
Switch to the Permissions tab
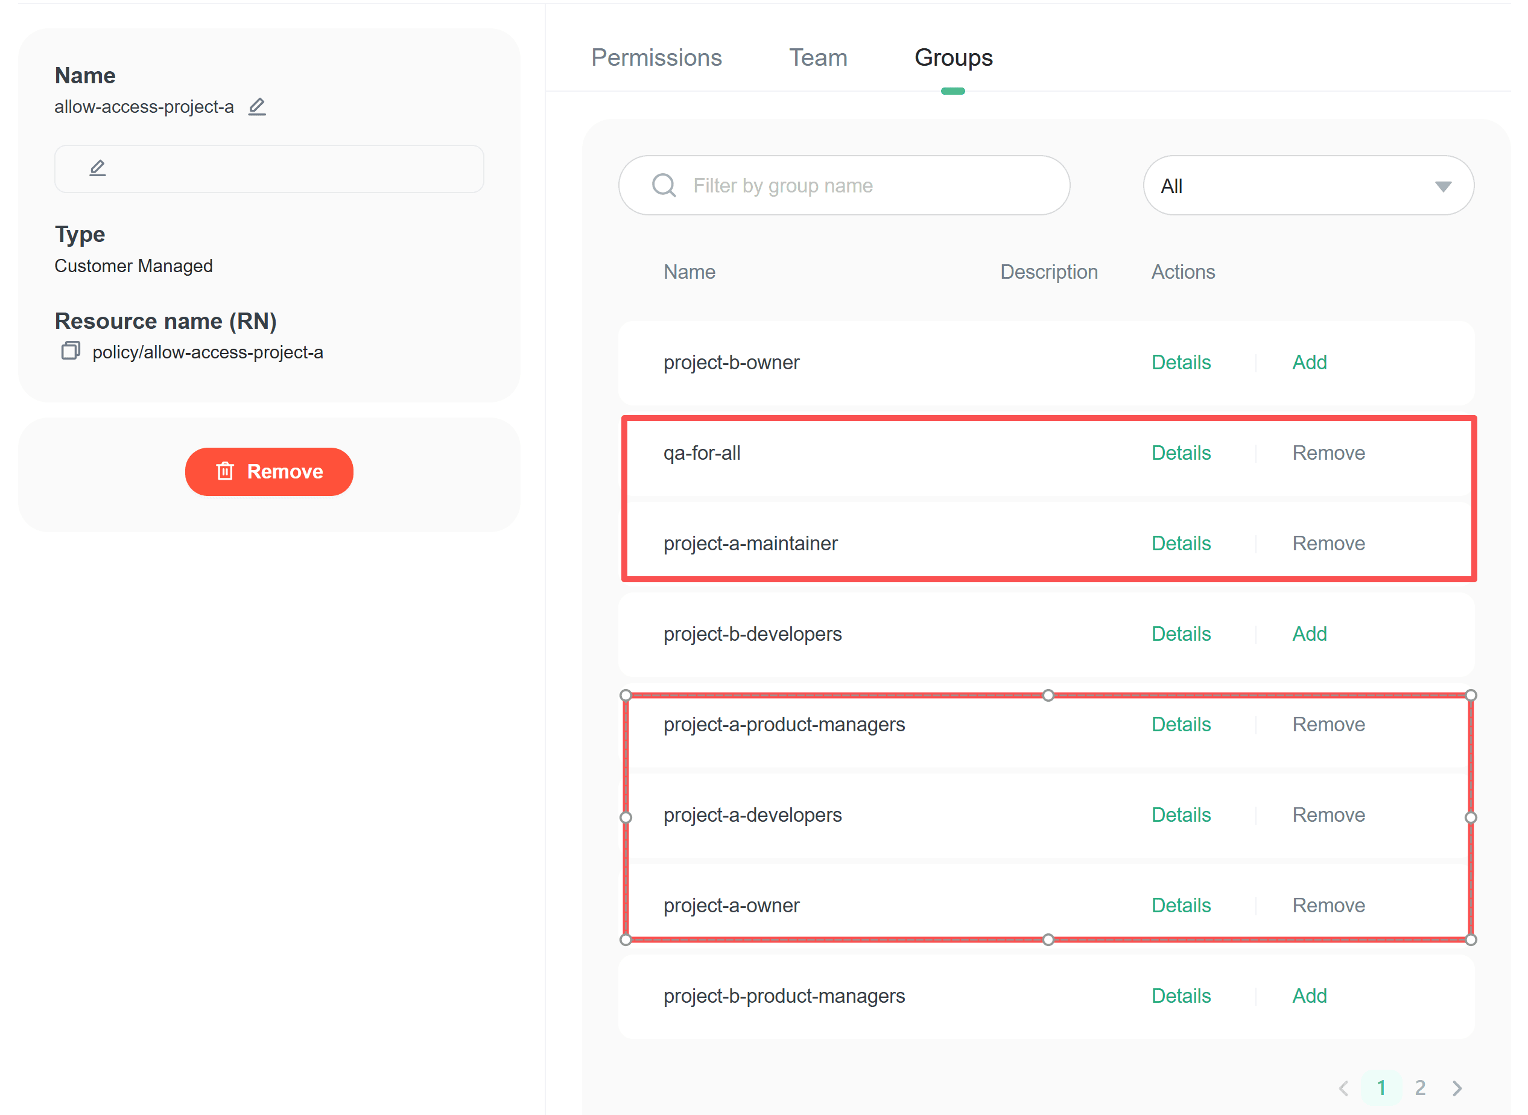(656, 58)
